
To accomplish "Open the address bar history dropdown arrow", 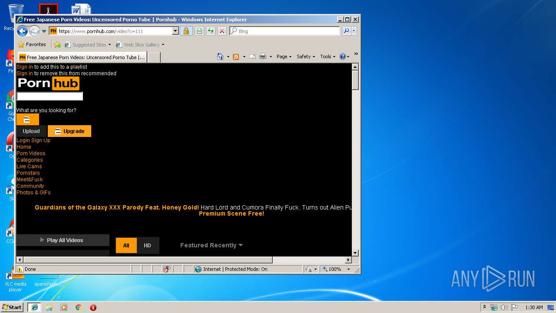I will tap(175, 31).
